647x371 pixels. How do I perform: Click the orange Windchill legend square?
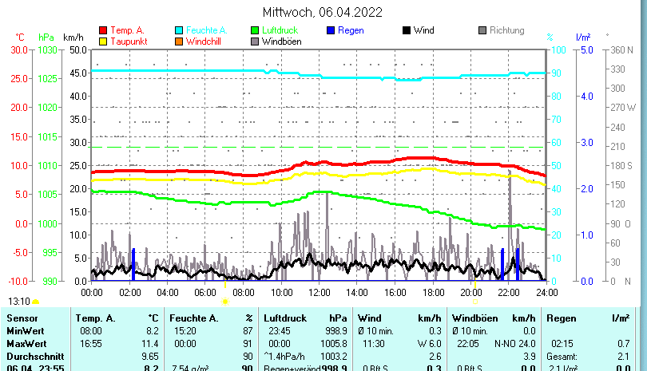tap(179, 41)
